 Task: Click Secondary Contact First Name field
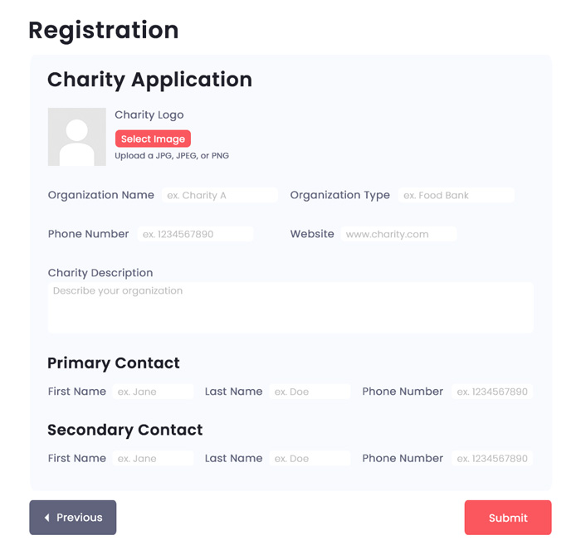[x=153, y=459]
